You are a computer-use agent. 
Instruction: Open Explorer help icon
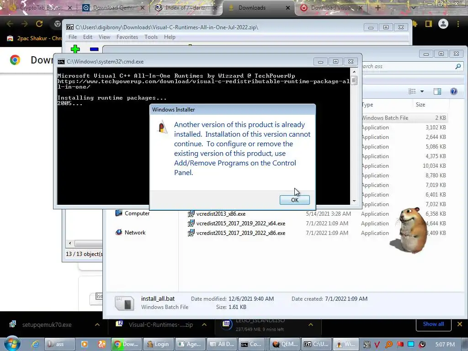pyautogui.click(x=454, y=91)
